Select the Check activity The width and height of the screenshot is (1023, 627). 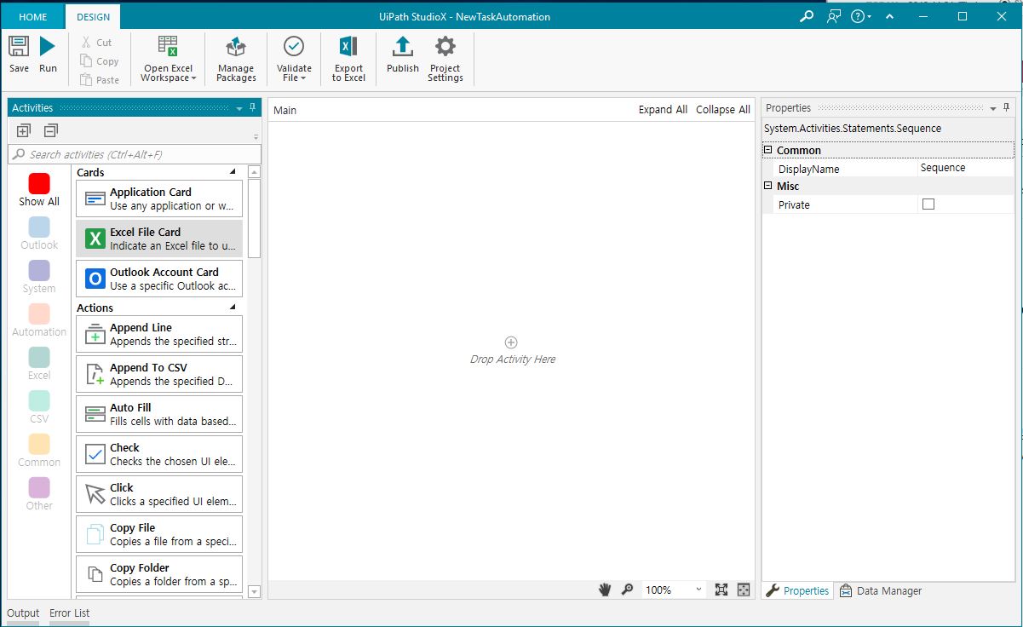pos(159,454)
